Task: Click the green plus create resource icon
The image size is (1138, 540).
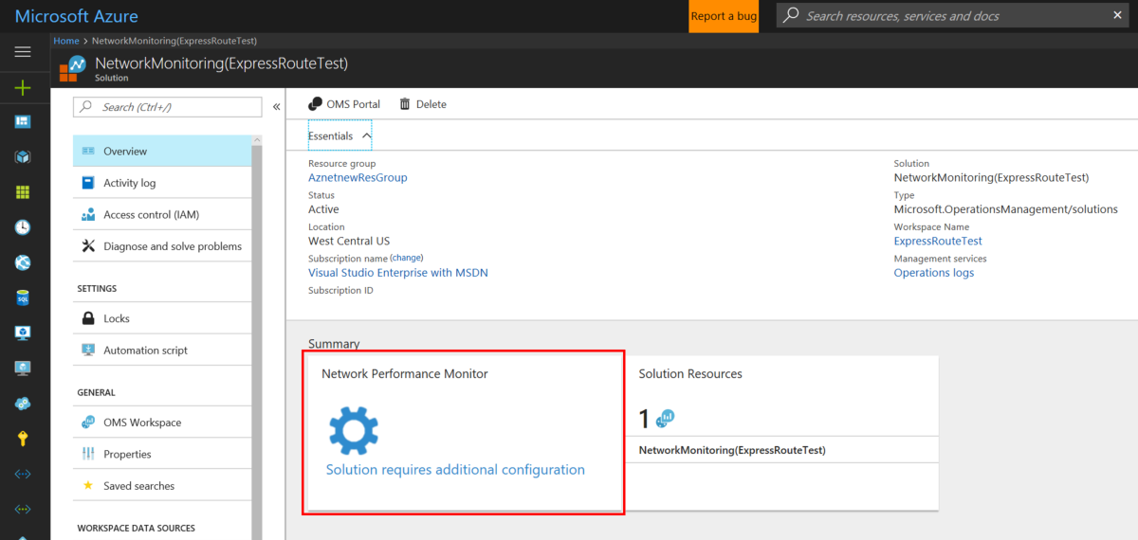Action: pos(23,87)
